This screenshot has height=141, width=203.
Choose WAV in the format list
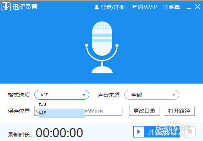pos(62,113)
